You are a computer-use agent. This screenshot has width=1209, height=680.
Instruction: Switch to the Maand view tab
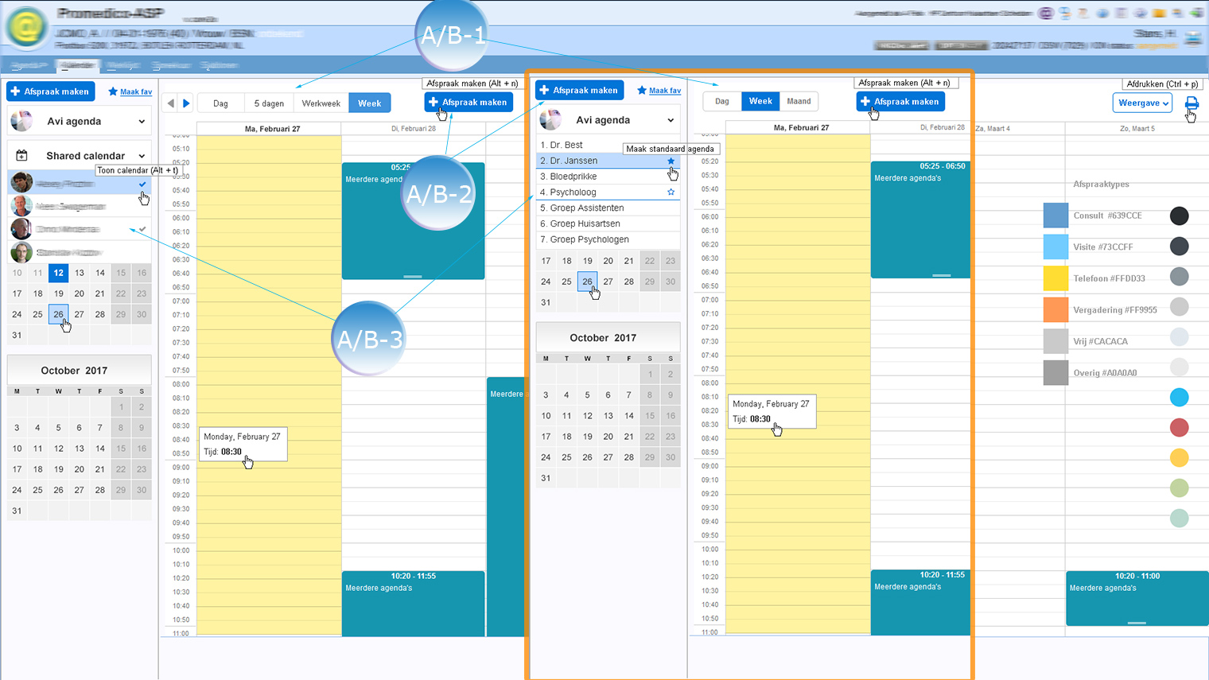pos(799,101)
